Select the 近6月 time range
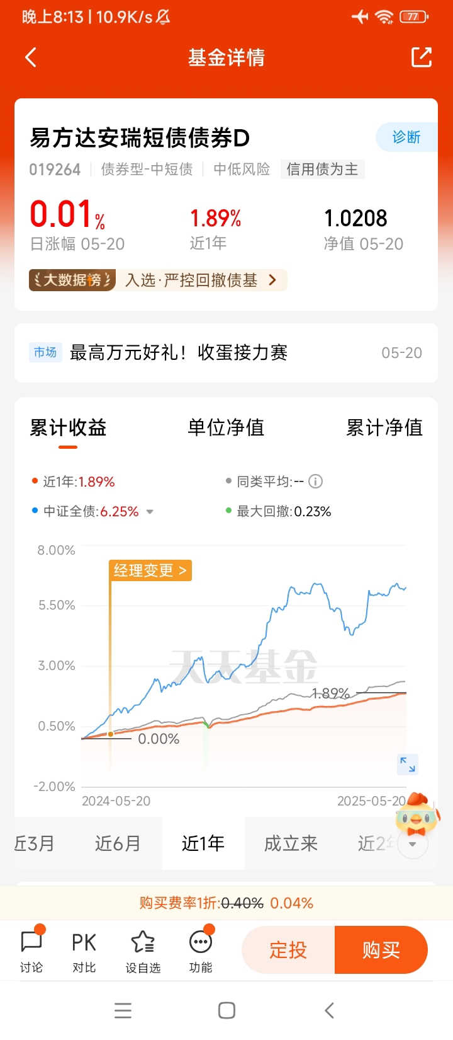This screenshot has height=1040, width=453. (118, 843)
